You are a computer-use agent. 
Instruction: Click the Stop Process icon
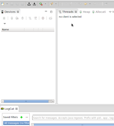43,18
